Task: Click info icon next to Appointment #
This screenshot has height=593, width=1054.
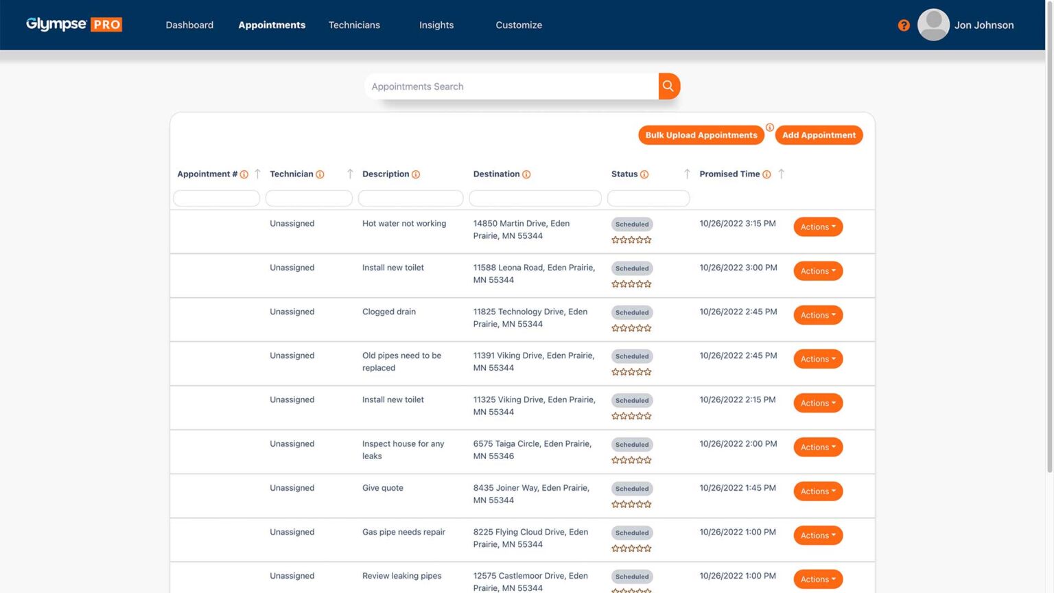Action: [244, 174]
